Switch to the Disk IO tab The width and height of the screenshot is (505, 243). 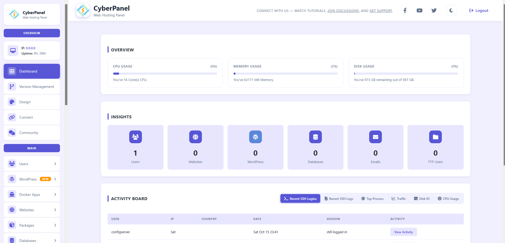[x=422, y=199]
